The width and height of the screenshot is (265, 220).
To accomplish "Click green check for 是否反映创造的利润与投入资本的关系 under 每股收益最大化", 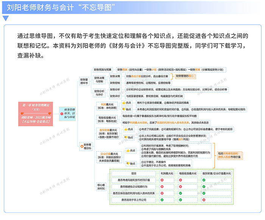I will point(181,193).
